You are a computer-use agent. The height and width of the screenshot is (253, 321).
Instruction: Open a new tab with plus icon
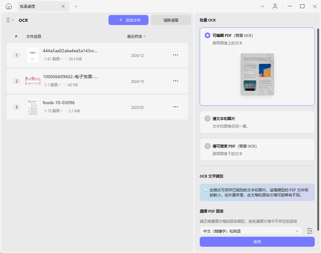point(76,6)
